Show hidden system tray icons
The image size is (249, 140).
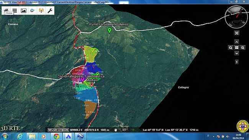click(x=214, y=136)
